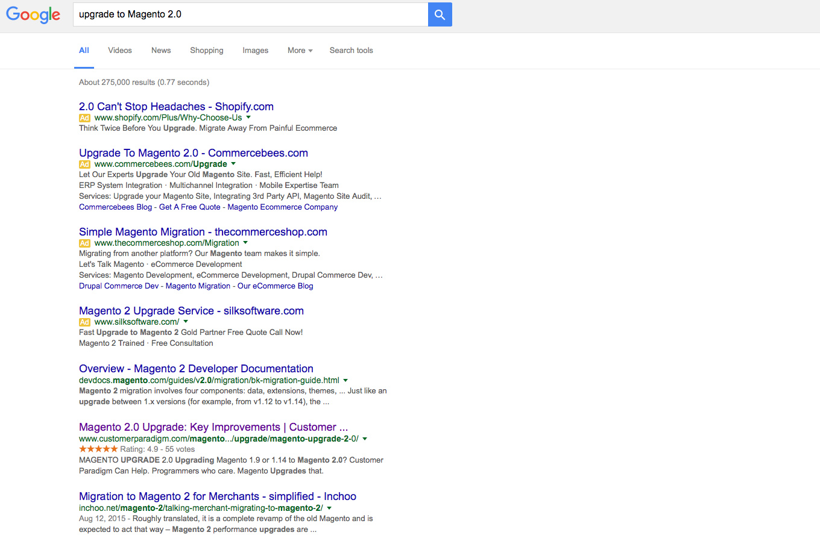Switch to the Shopping tab
820x544 pixels.
(x=207, y=51)
